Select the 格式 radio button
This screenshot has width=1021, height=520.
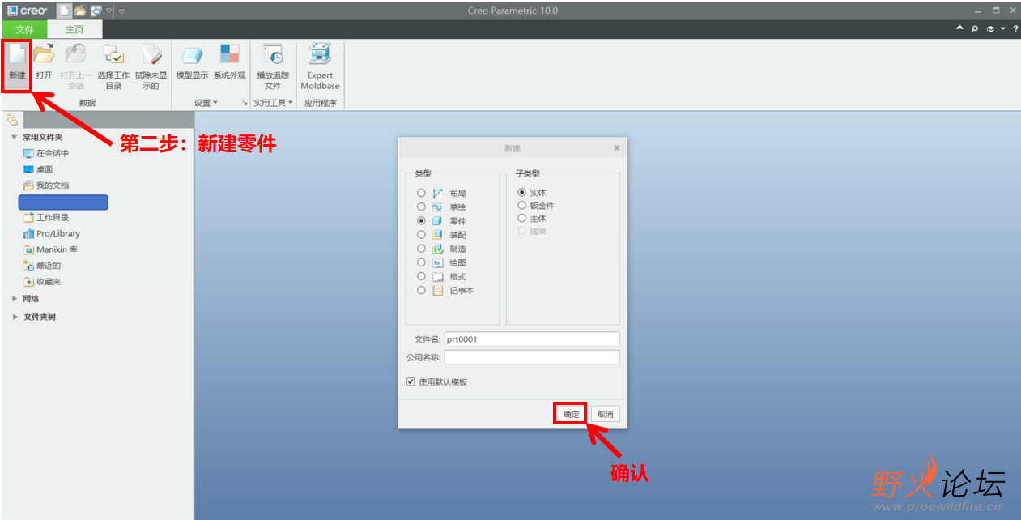[421, 276]
